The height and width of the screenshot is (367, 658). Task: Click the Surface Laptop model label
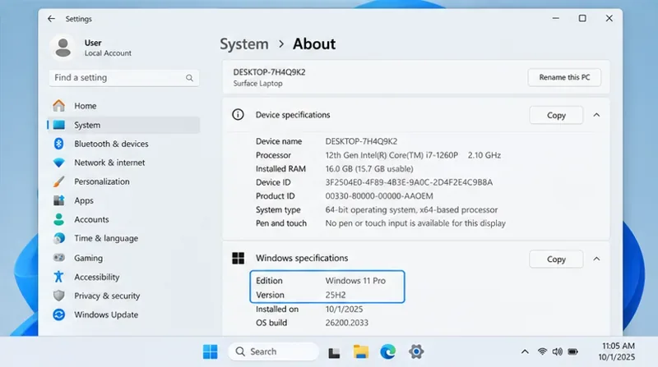click(257, 84)
